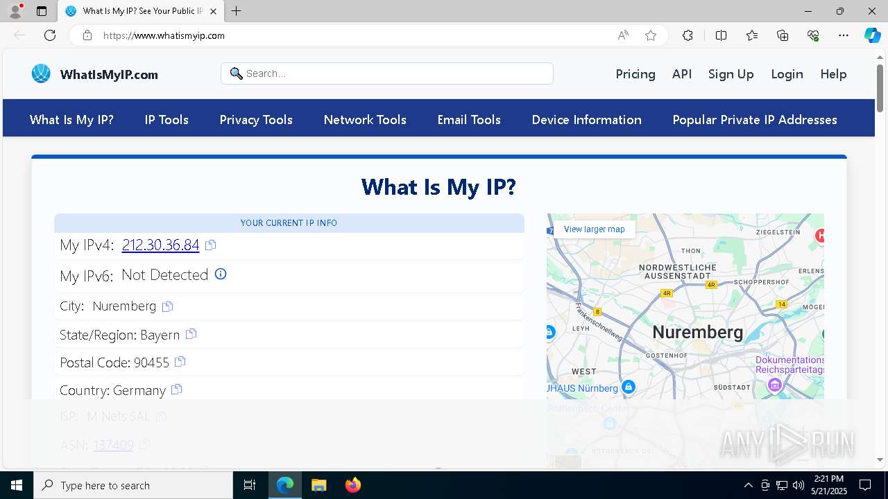Image resolution: width=888 pixels, height=499 pixels.
Task: Open the API link
Action: click(x=682, y=74)
